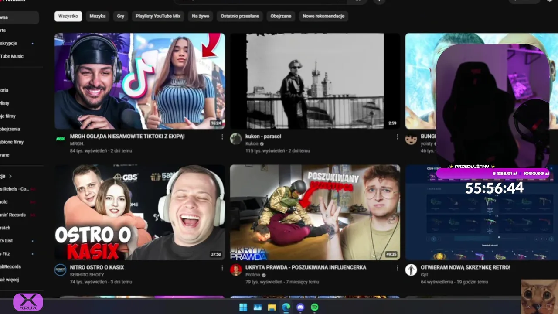Open the kukon - parasol title link
This screenshot has height=314, width=558.
pos(263,136)
